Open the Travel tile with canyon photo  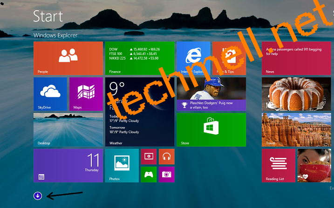[x=296, y=130]
